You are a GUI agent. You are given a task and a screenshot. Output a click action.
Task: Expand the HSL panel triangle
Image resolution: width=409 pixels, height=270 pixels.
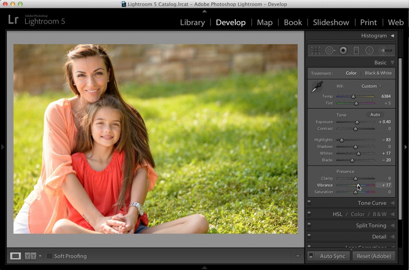click(x=392, y=214)
